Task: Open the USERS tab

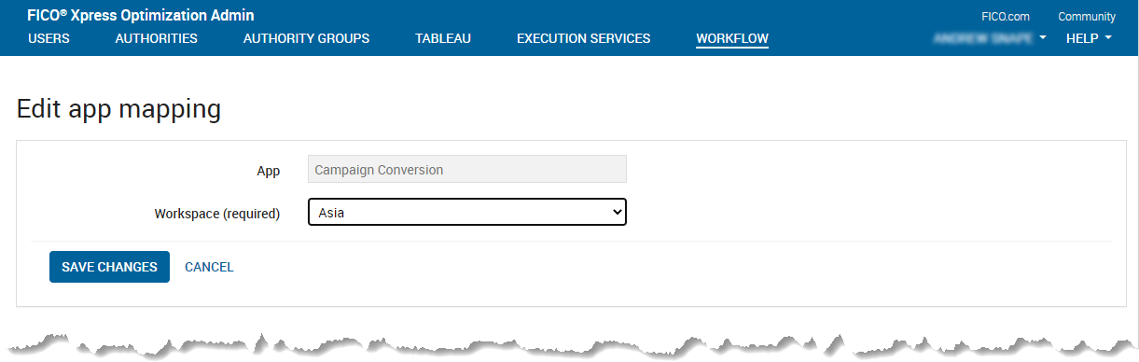Action: pos(49,38)
